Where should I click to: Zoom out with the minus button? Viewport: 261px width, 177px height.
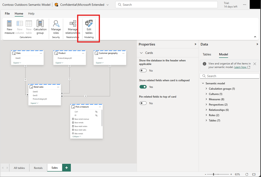pyautogui.click(x=205, y=174)
